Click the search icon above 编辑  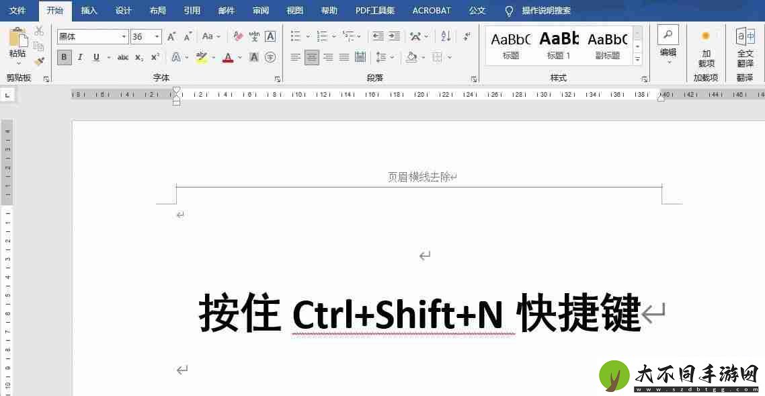point(668,35)
